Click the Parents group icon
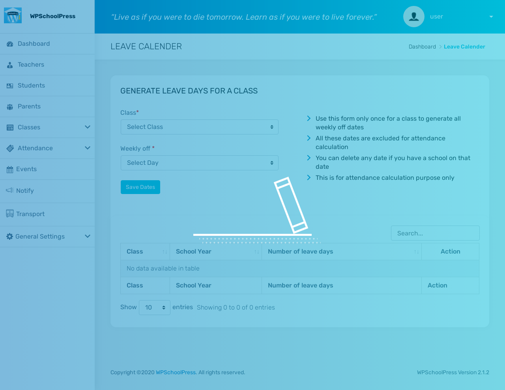This screenshot has height=390, width=505. click(x=10, y=107)
